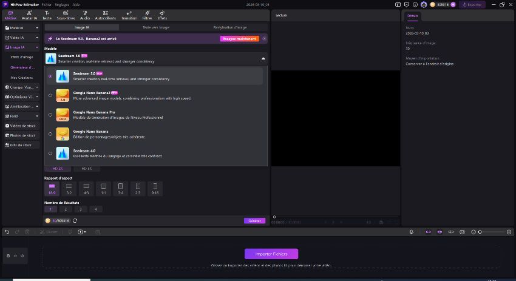This screenshot has height=281, width=516.
Task: Open the Aide menu
Action: (x=76, y=5)
